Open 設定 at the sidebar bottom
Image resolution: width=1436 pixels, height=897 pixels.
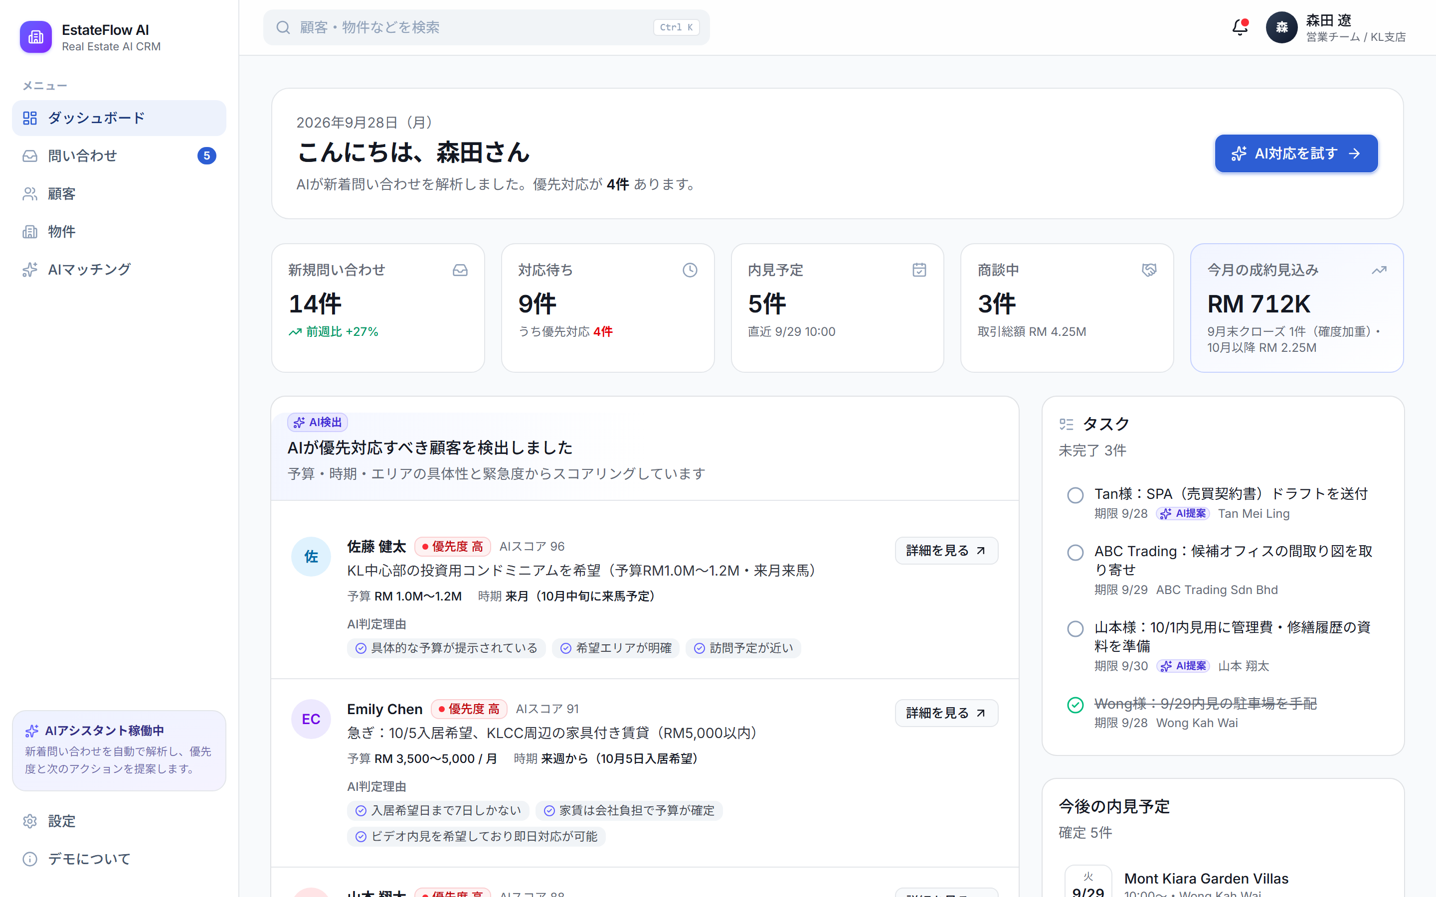coord(119,821)
